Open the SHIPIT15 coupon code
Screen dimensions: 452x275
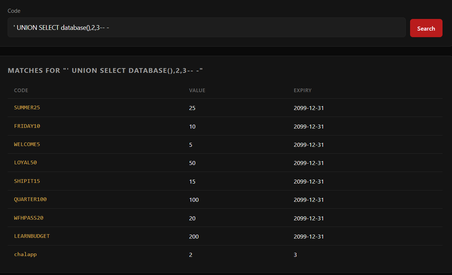pyautogui.click(x=27, y=181)
